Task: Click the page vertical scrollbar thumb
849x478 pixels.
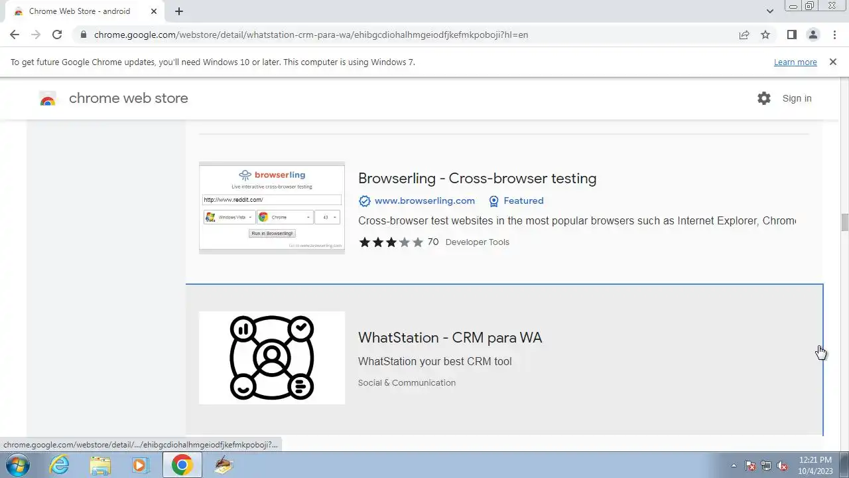Action: (844, 222)
